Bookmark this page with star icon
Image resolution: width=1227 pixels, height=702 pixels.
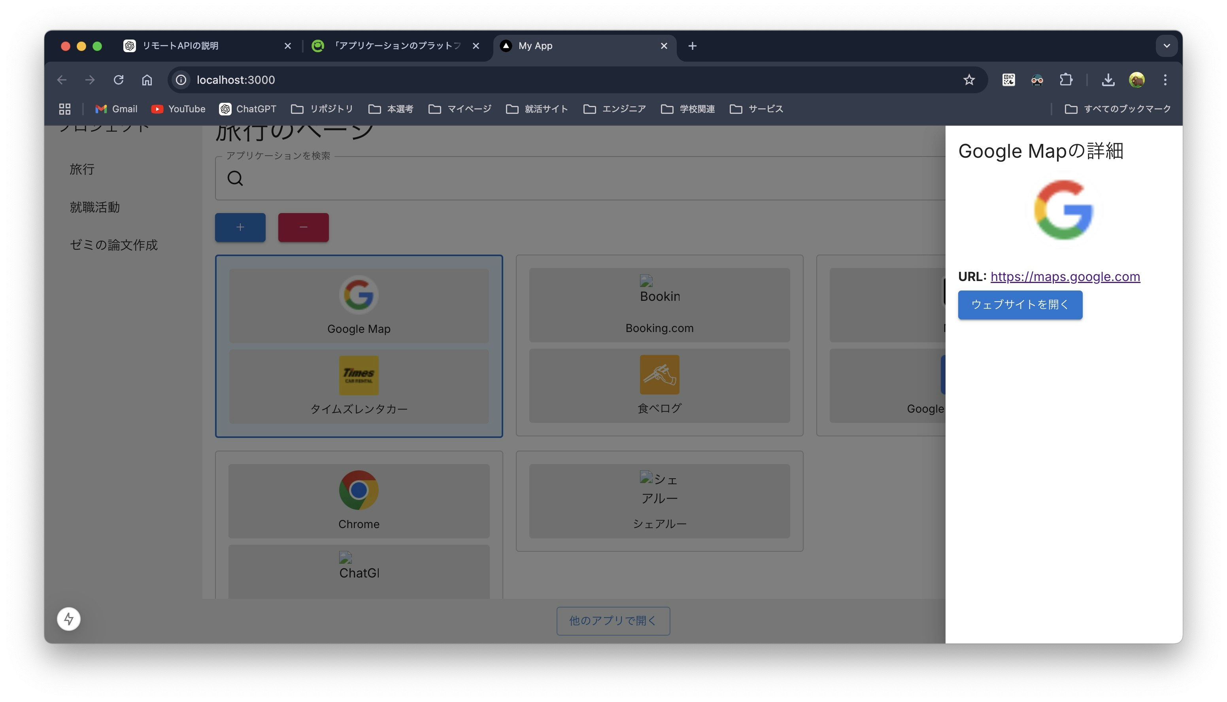[x=968, y=79]
